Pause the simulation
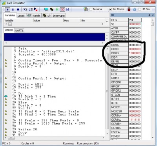 click(x=13, y=9)
